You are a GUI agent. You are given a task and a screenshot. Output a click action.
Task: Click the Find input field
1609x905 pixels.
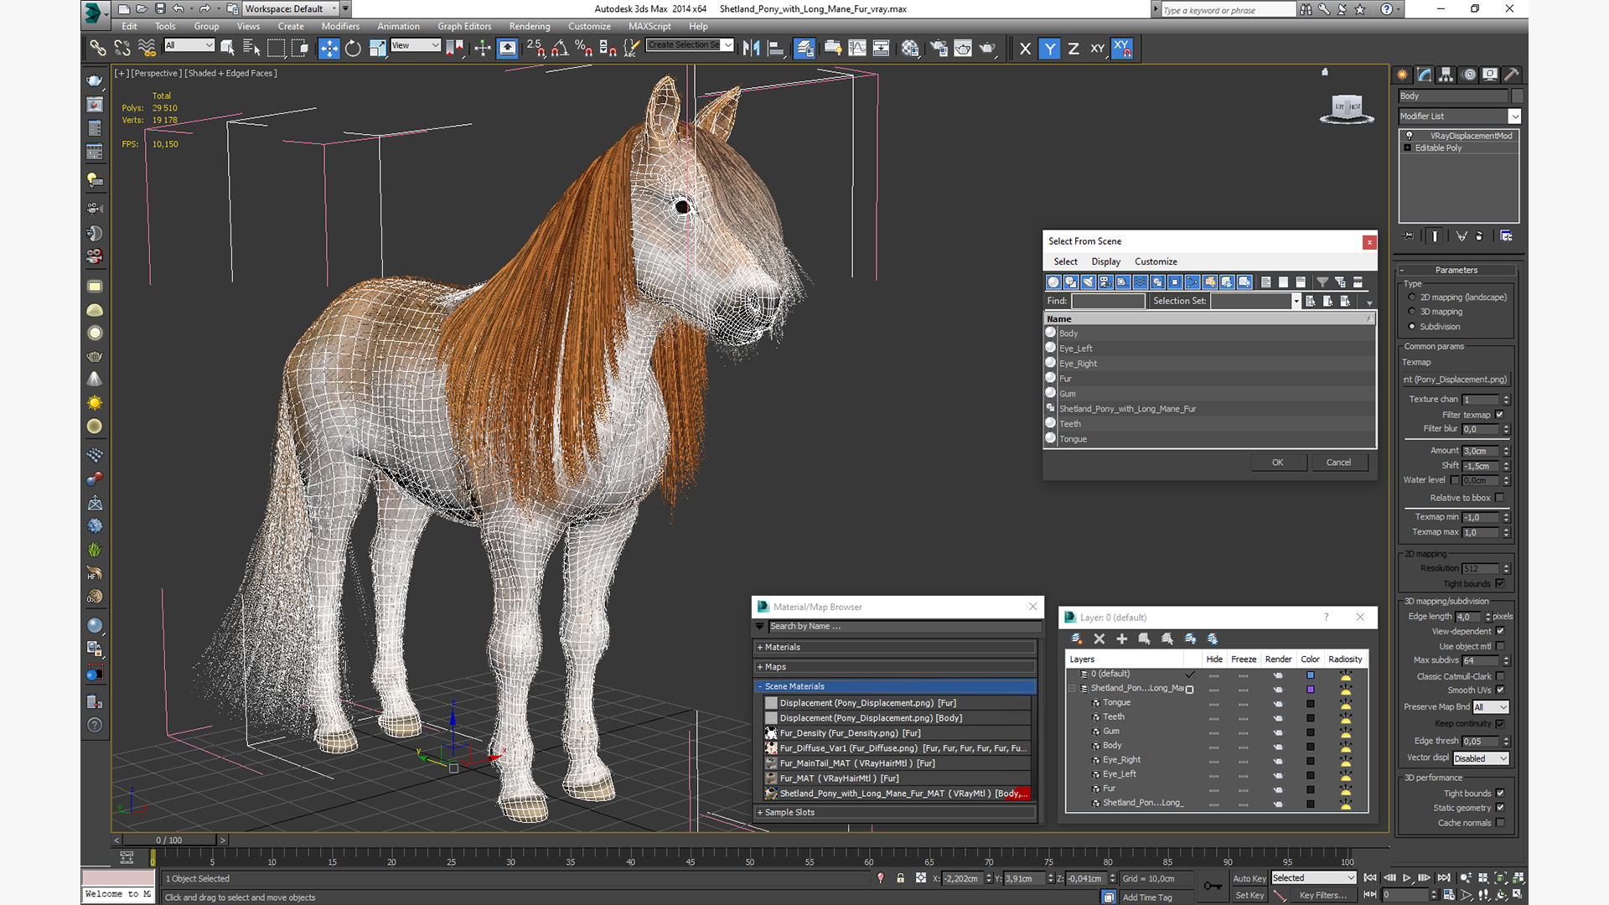coord(1108,301)
